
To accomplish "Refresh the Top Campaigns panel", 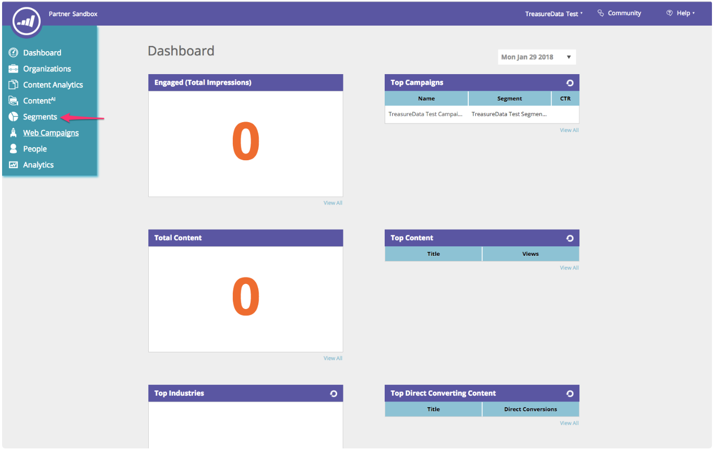I will pyautogui.click(x=570, y=82).
